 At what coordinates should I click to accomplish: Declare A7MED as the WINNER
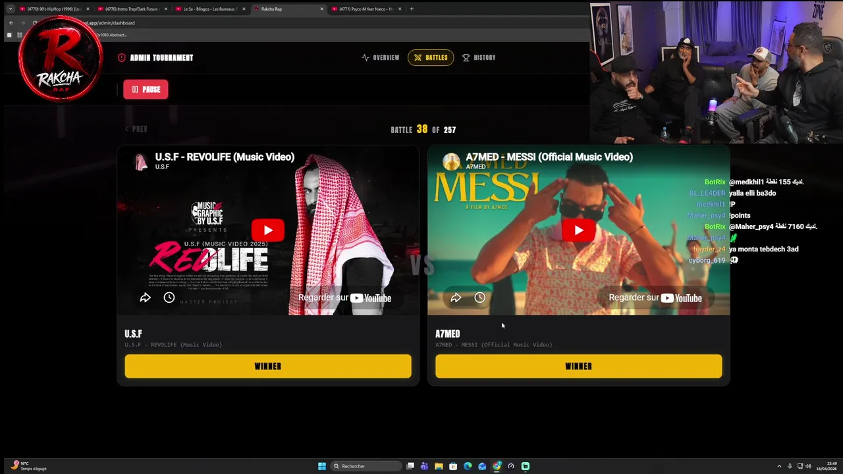tap(578, 366)
